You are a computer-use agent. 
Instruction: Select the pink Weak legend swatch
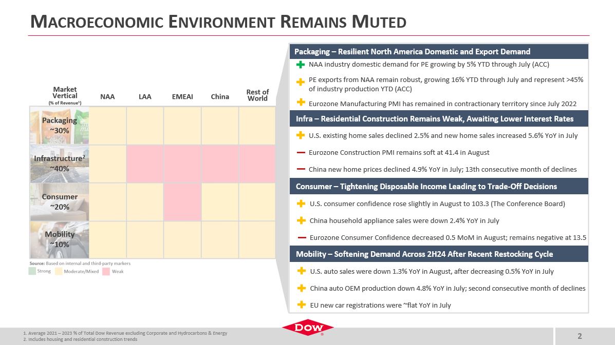(x=106, y=272)
